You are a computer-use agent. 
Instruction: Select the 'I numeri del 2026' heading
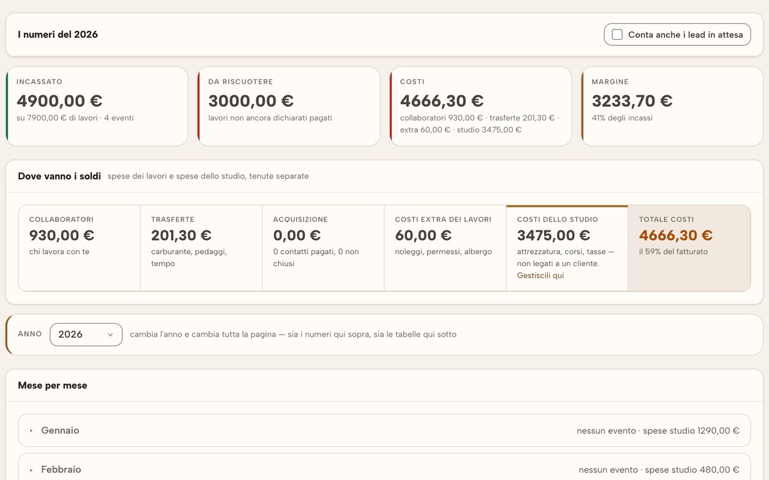click(58, 35)
